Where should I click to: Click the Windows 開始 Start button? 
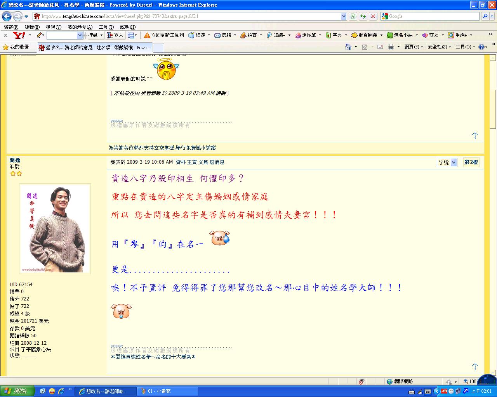(x=17, y=391)
